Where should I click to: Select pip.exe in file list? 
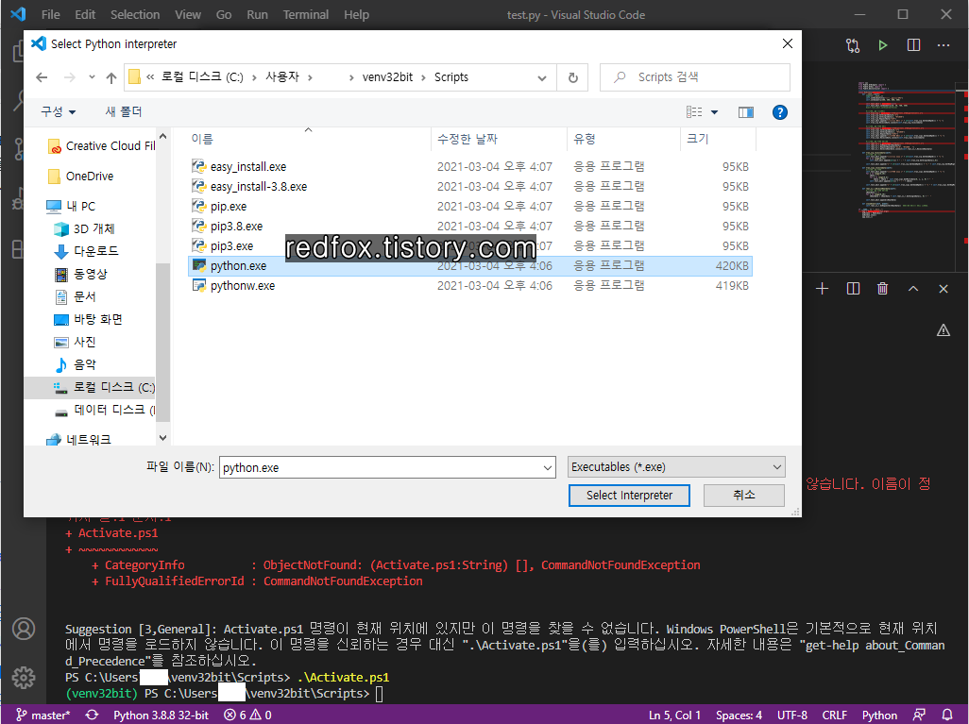coord(469,207)
